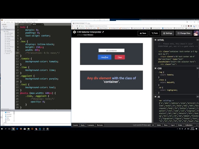Open the user avatar in CodePen header
The width and height of the screenshot is (199, 149).
click(196, 33)
